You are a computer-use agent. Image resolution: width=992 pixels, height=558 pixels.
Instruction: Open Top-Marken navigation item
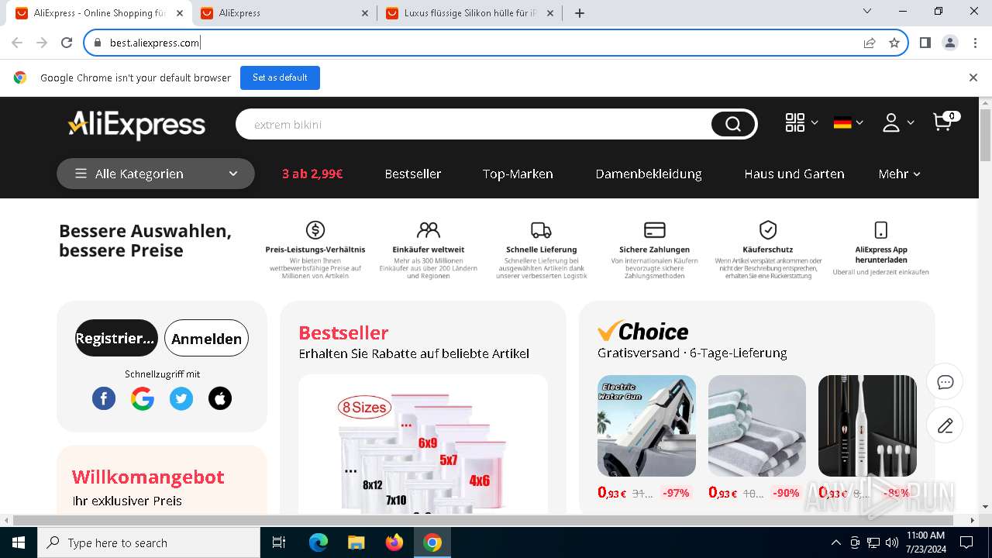coord(518,174)
